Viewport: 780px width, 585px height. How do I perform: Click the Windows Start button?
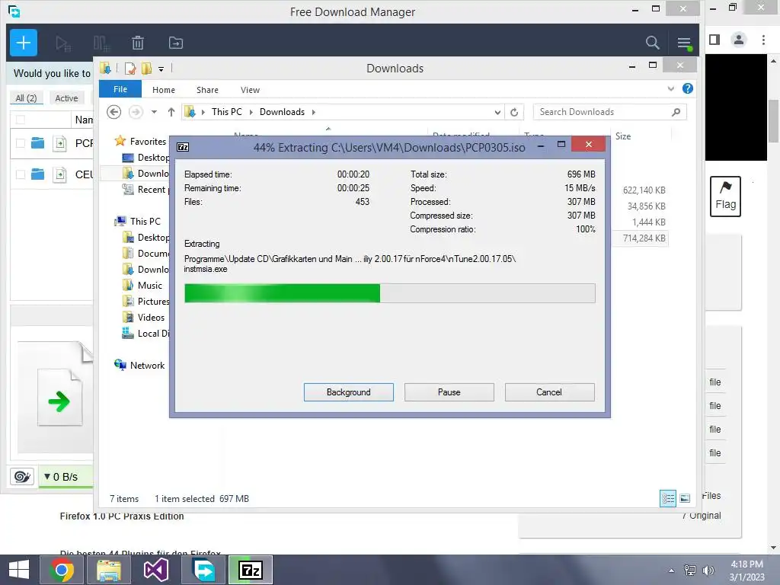(x=19, y=570)
